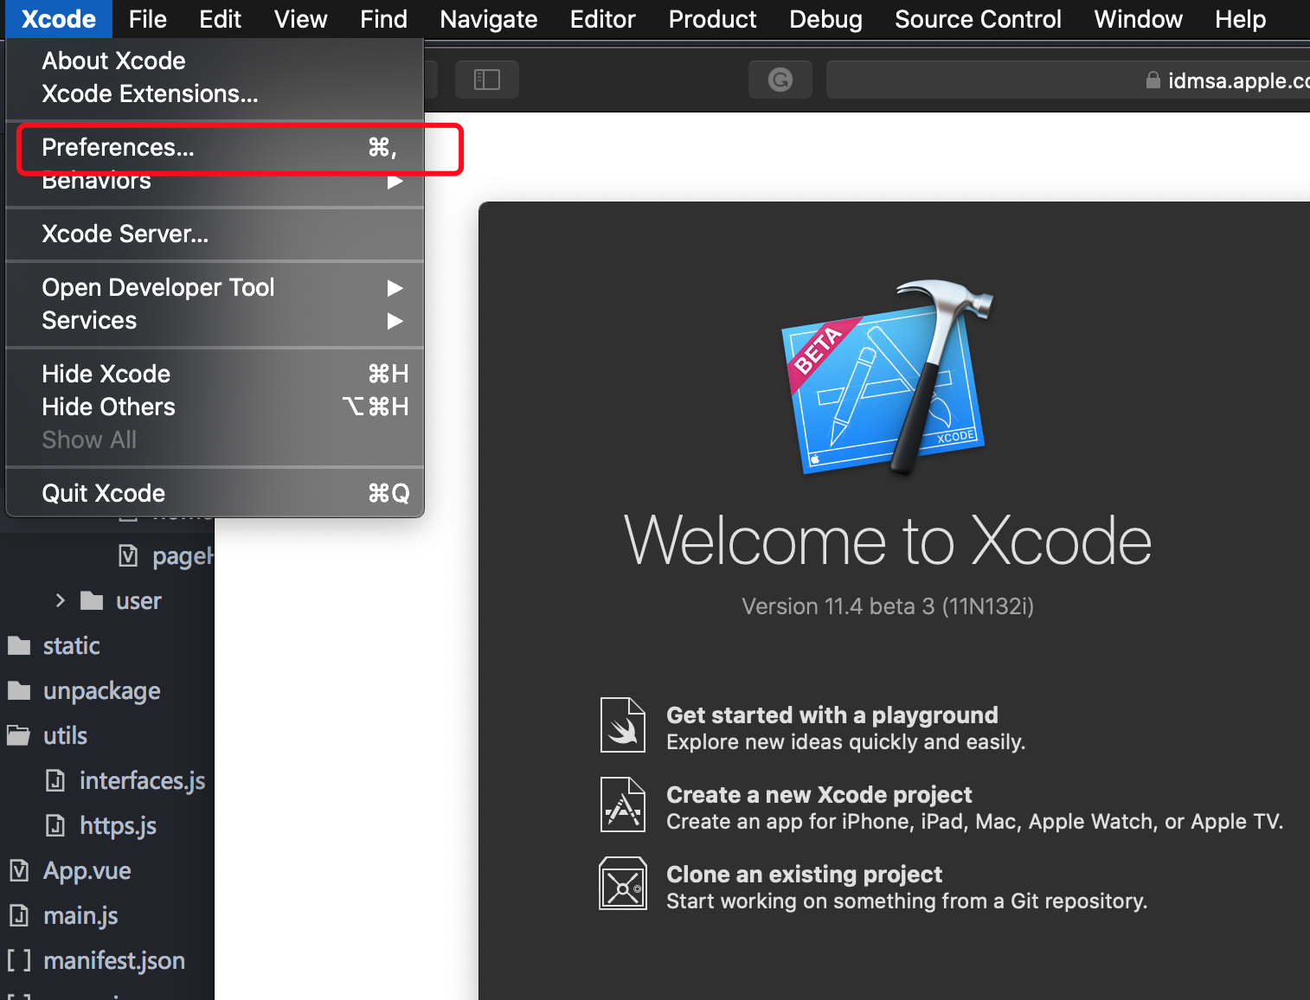Screen dimensions: 1310x1000
Task: Click Clone an existing project
Action: pos(805,875)
